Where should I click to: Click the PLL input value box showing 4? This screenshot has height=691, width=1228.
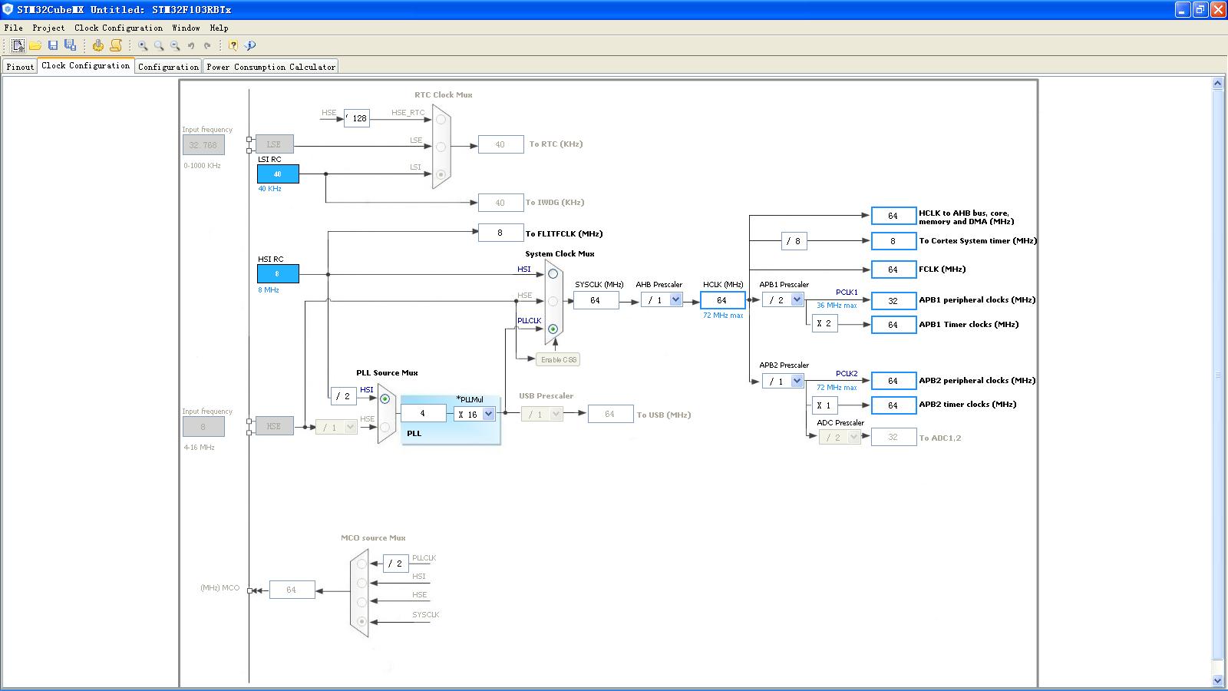pos(423,413)
